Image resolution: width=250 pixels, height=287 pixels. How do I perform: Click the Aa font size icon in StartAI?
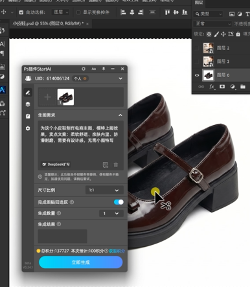click(x=93, y=69)
